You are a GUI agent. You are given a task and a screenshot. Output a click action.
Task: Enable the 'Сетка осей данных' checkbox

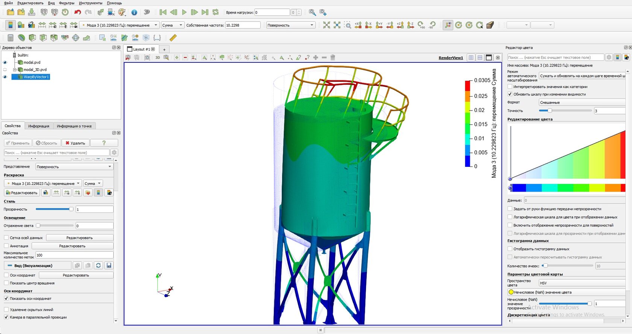point(6,238)
